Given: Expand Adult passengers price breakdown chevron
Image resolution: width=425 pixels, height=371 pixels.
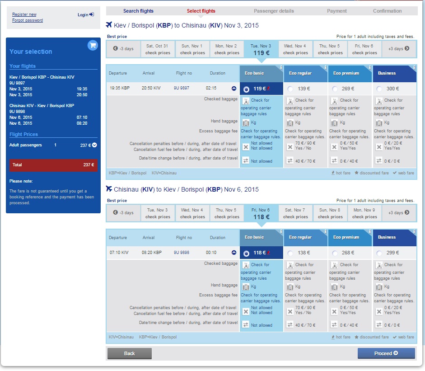Looking at the screenshot, I should [94, 145].
